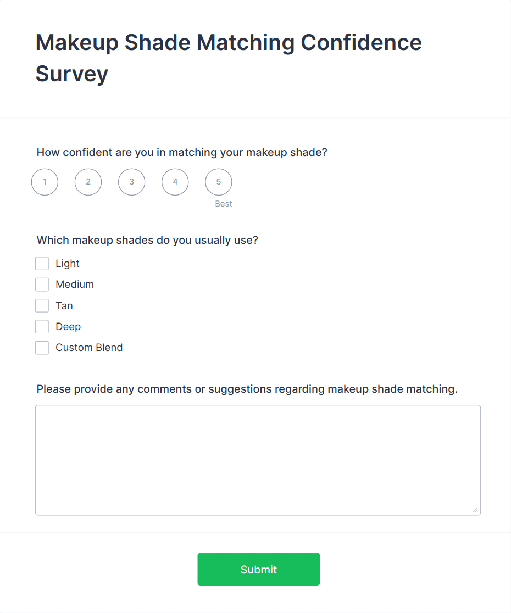Toggle the Custom Blend checkbox
Viewport: 511px width, 613px height.
(42, 348)
